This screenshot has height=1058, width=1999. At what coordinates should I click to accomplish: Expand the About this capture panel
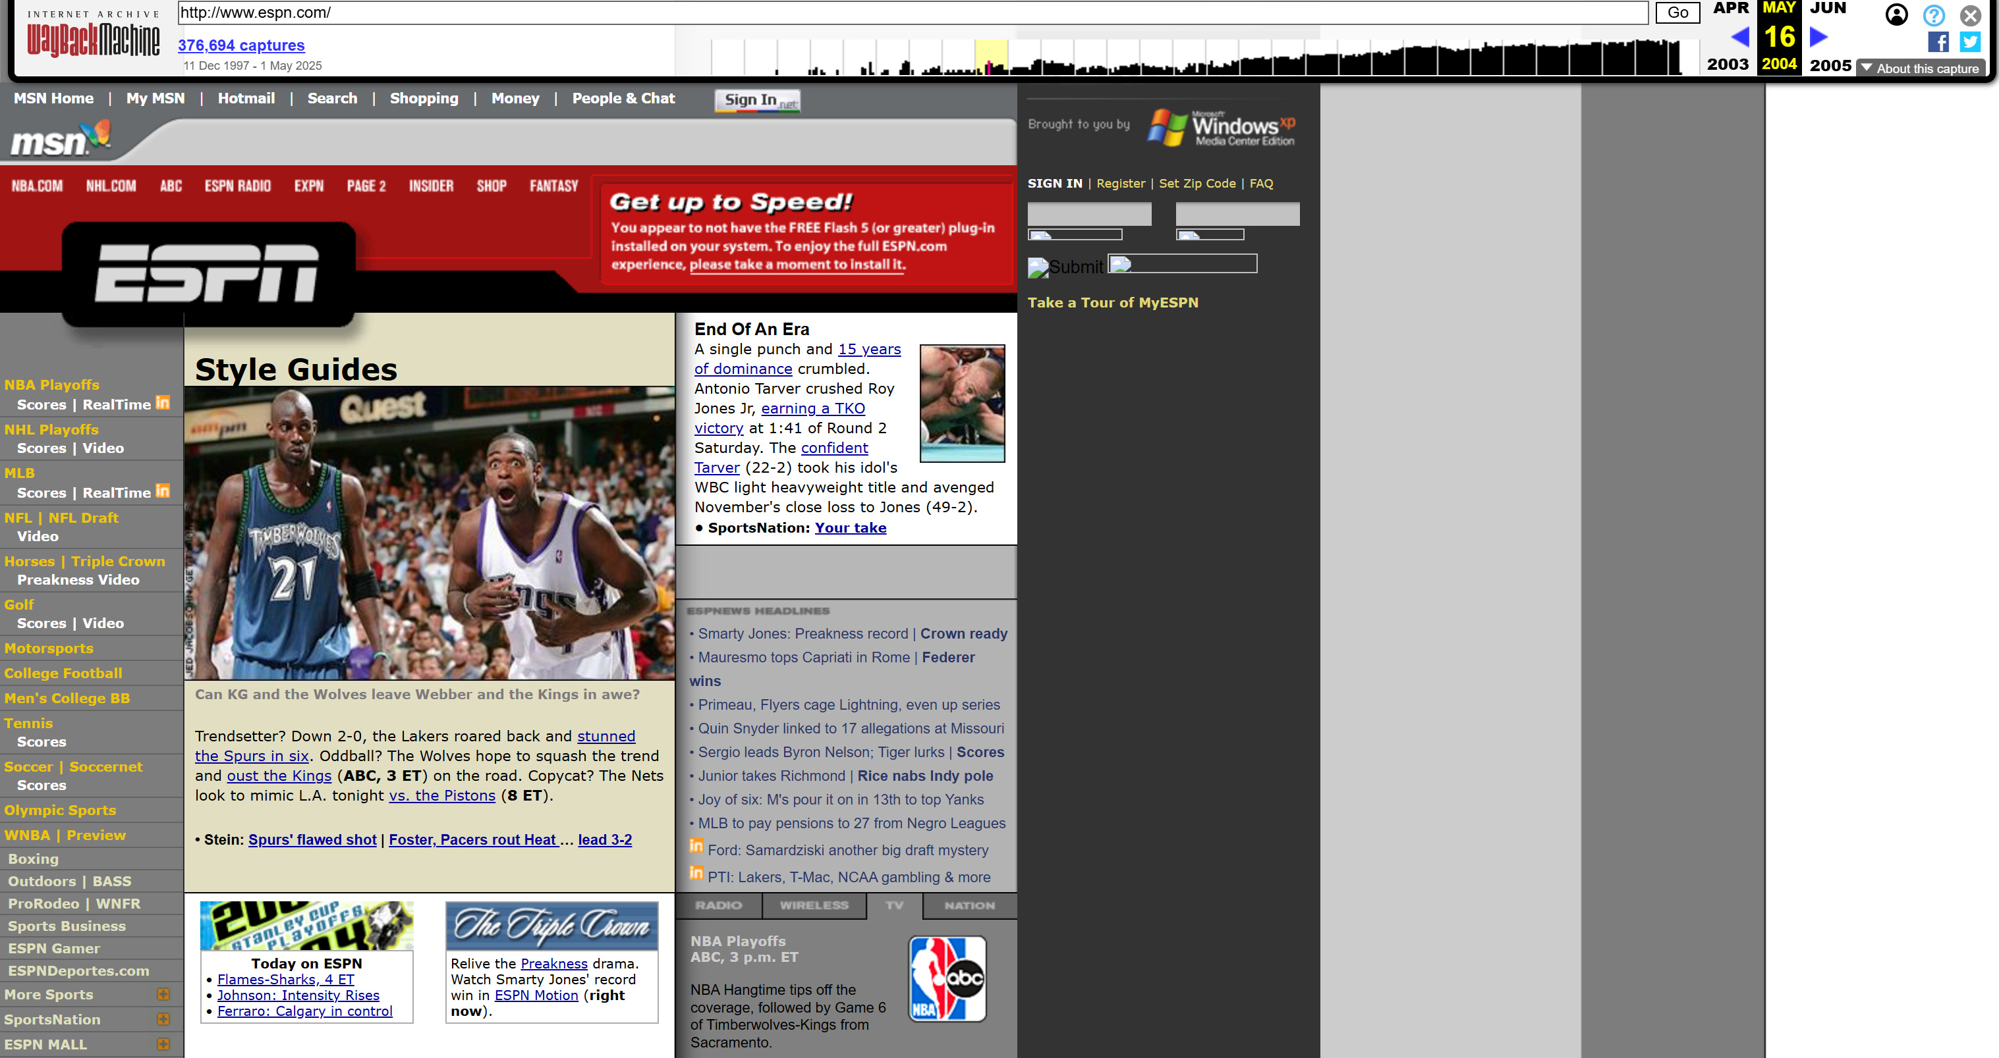1922,68
